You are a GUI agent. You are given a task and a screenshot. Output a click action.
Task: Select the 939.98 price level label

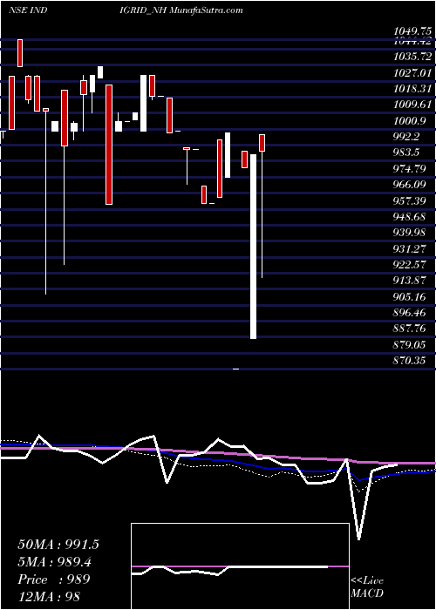tap(409, 233)
